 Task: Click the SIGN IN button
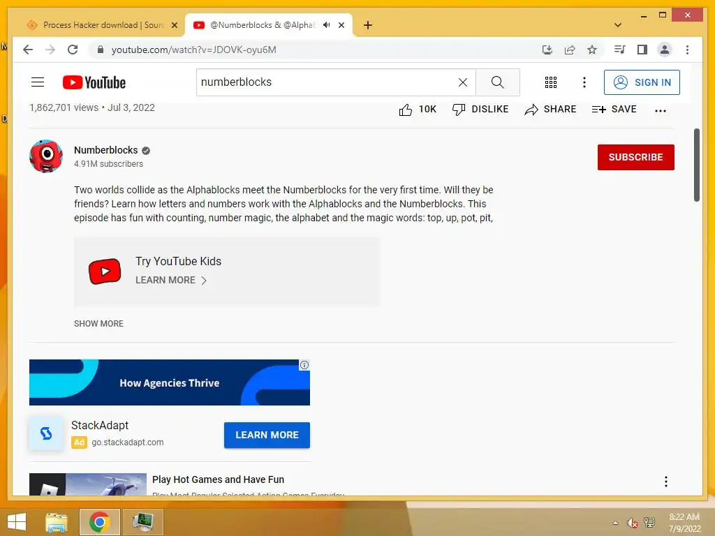[x=642, y=82]
